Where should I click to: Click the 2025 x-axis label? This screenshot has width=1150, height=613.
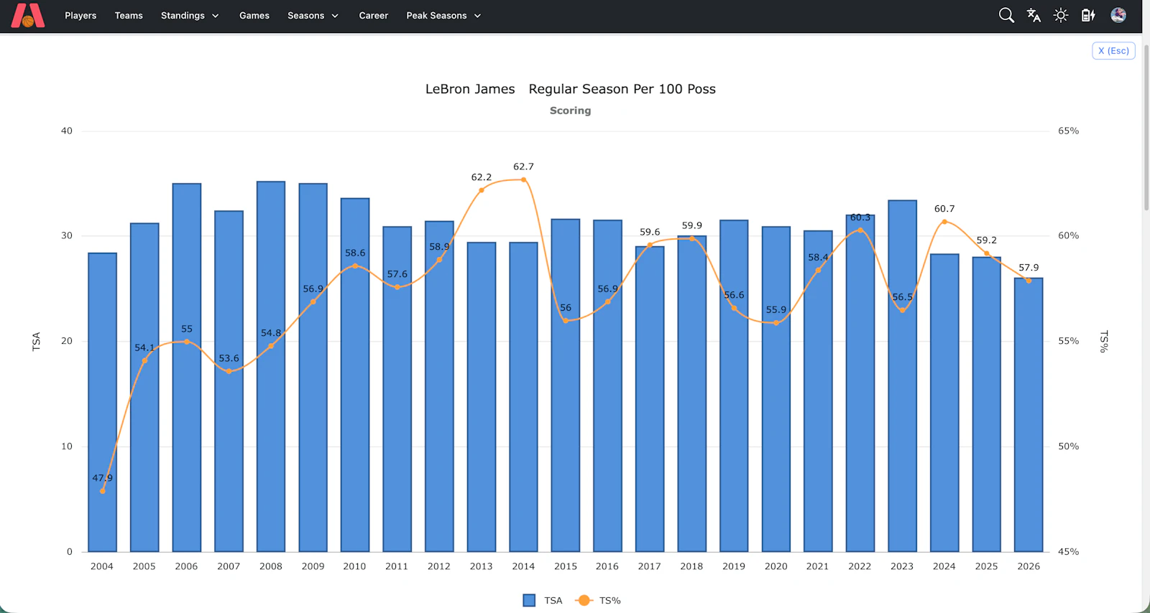tap(986, 566)
